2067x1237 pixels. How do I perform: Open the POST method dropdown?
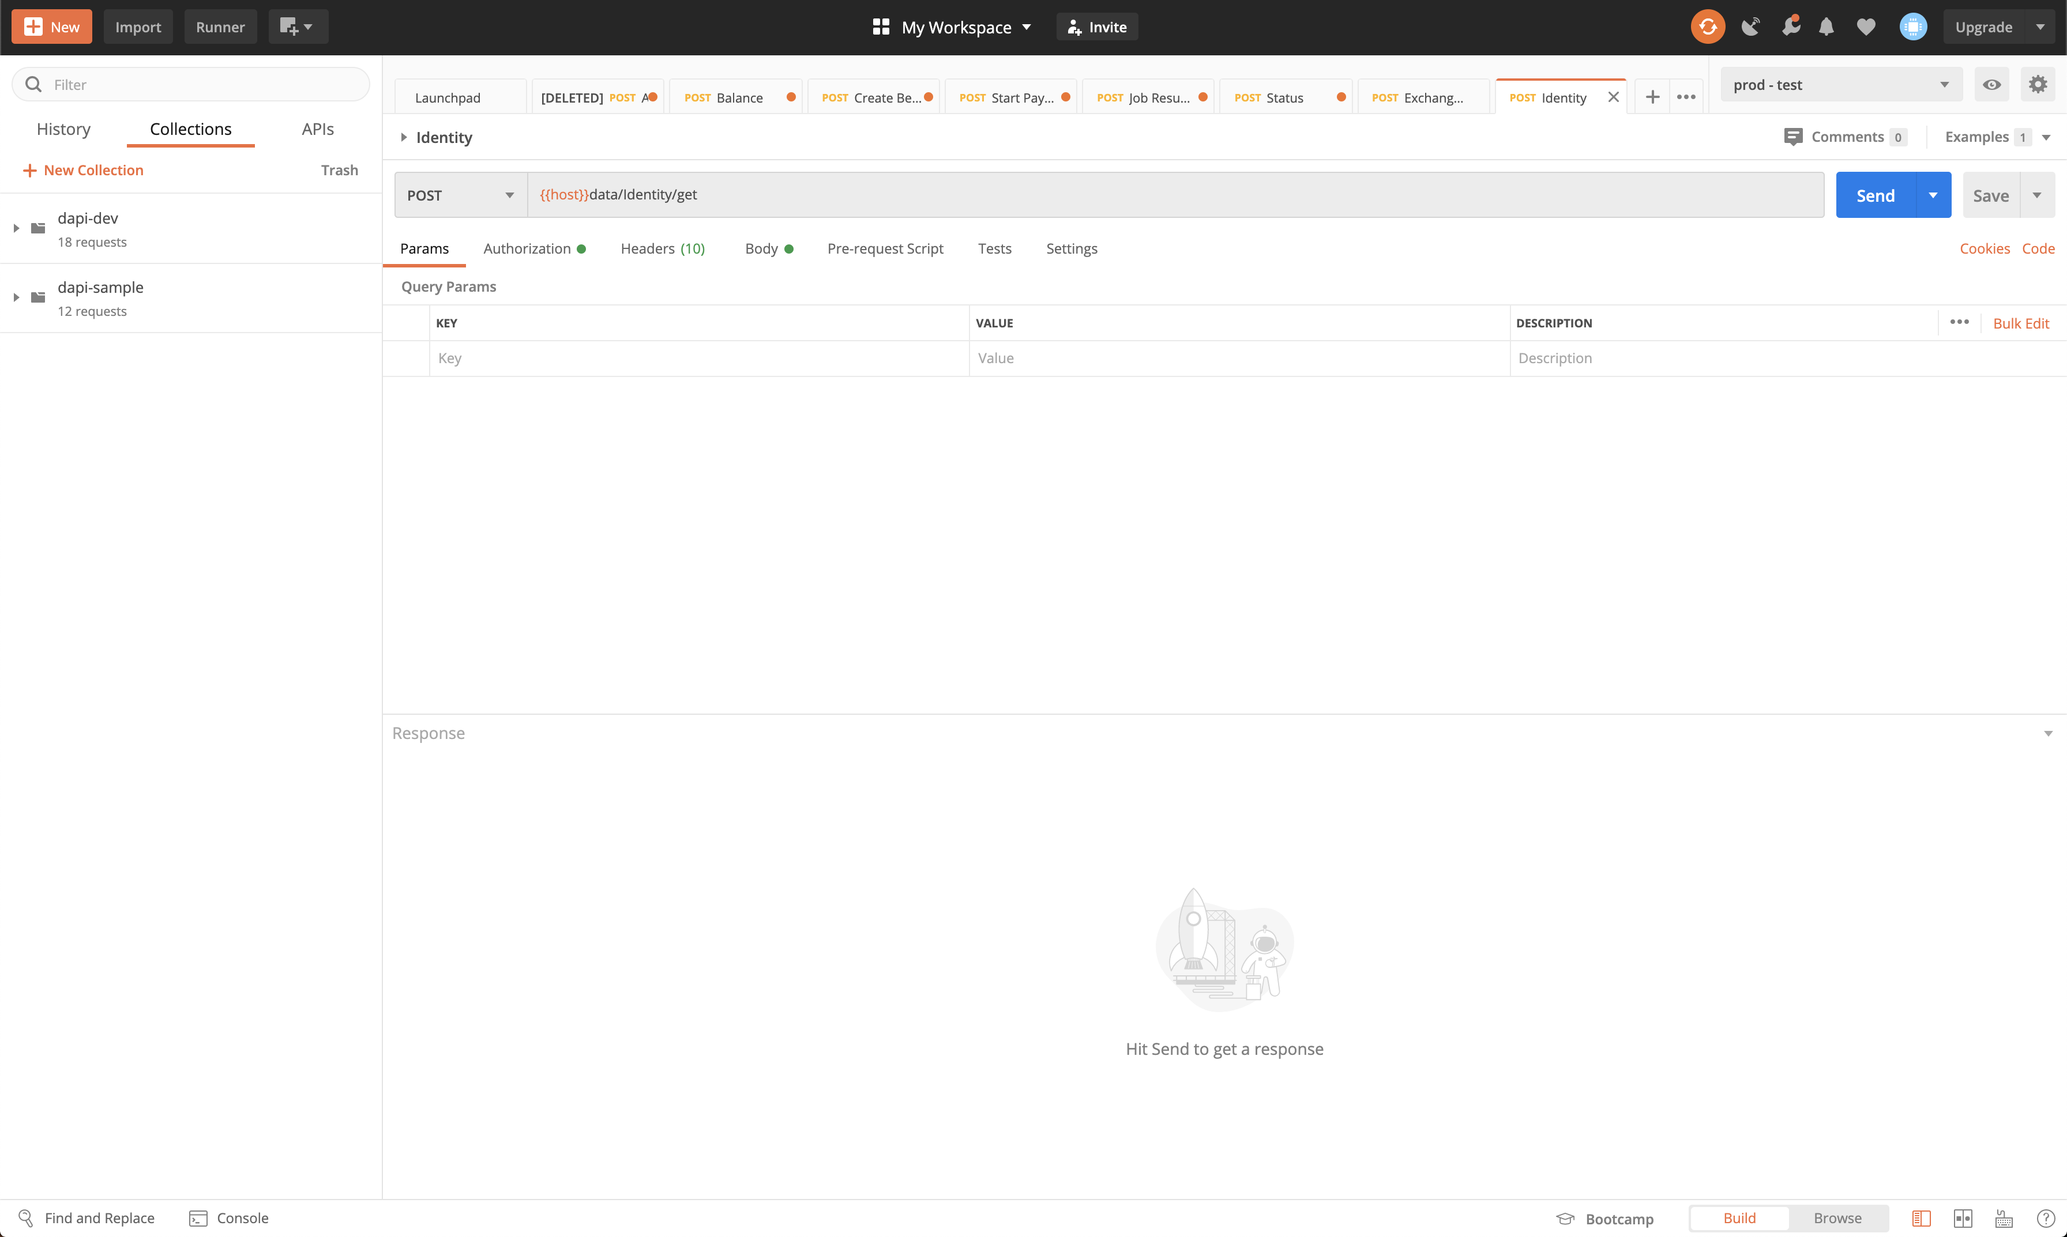point(460,195)
